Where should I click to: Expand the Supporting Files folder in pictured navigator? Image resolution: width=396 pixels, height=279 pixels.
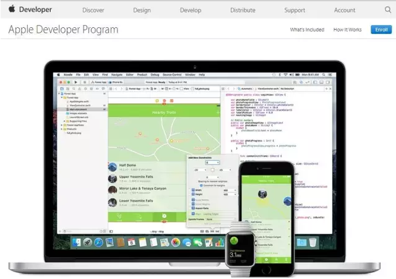click(x=64, y=121)
